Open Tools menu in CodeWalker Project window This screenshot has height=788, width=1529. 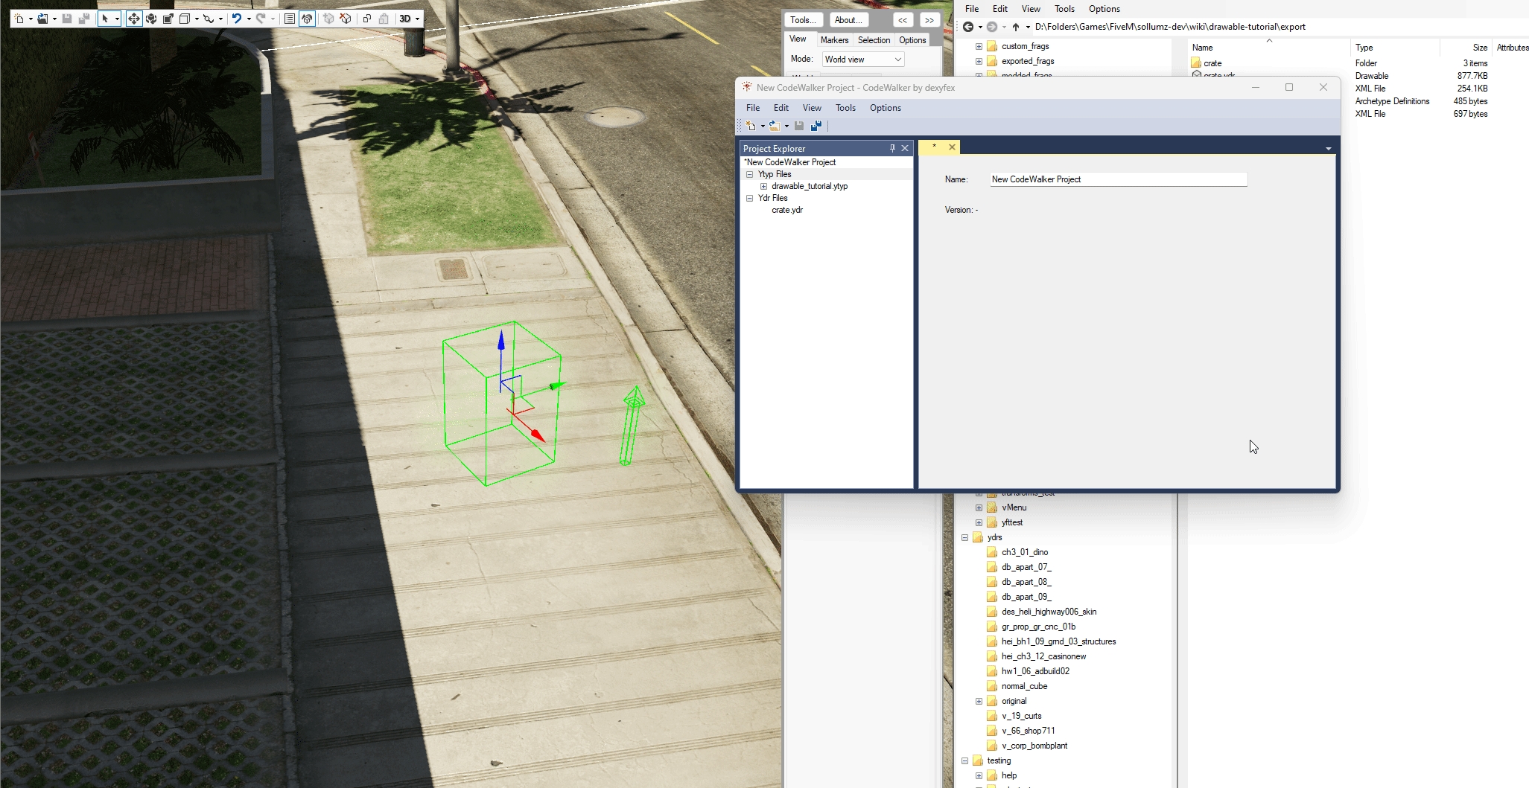[x=845, y=108]
